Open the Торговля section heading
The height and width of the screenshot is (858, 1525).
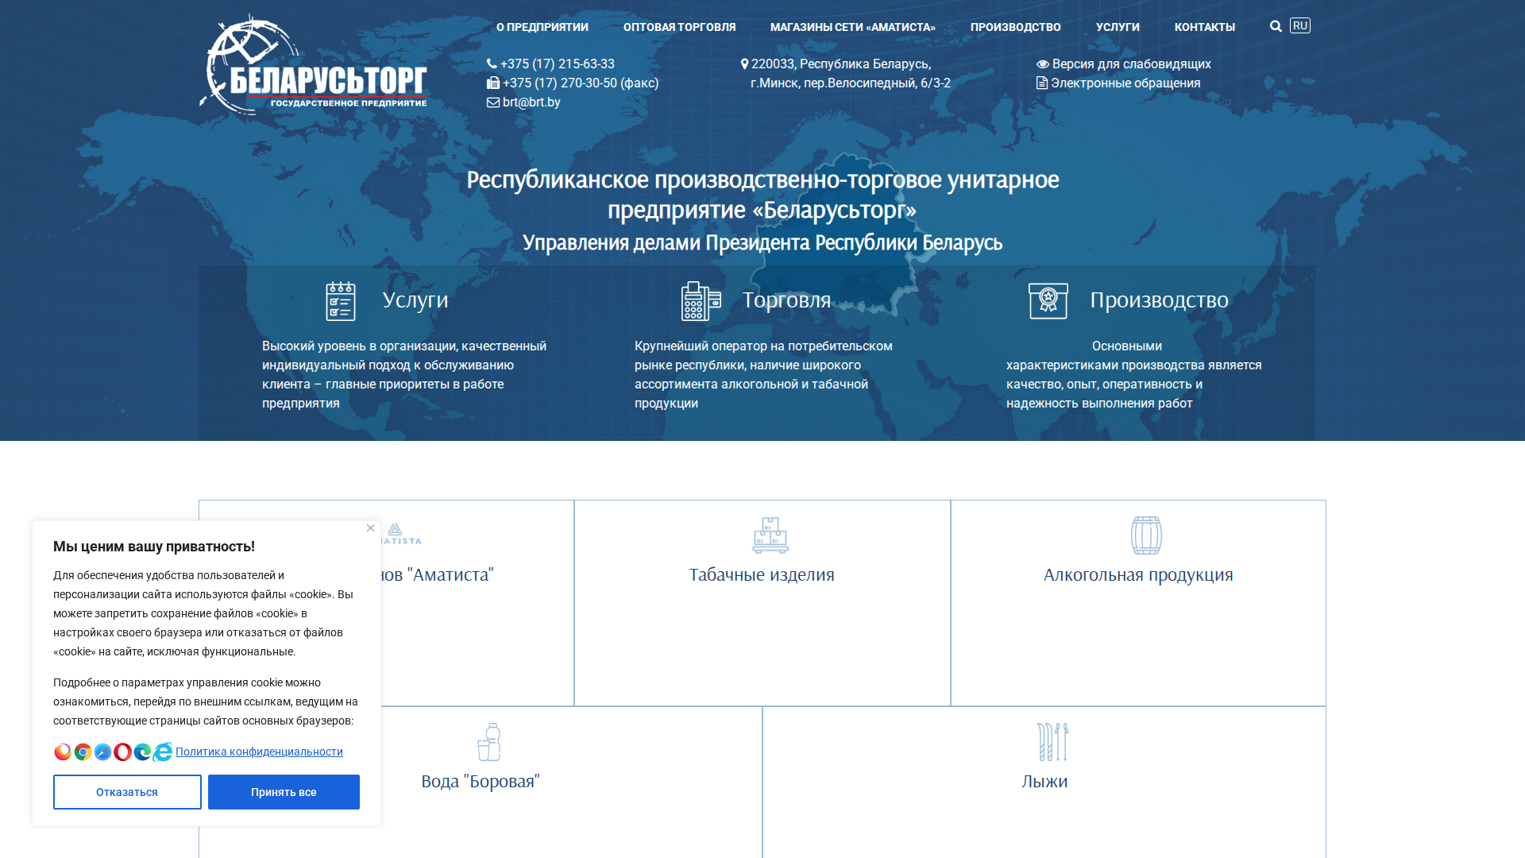(x=786, y=300)
